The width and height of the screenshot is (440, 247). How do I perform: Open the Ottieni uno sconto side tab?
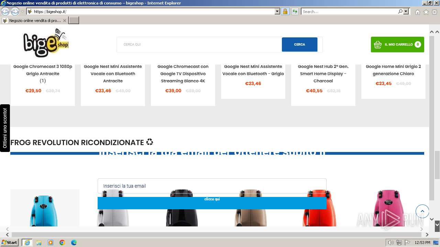click(x=5, y=128)
